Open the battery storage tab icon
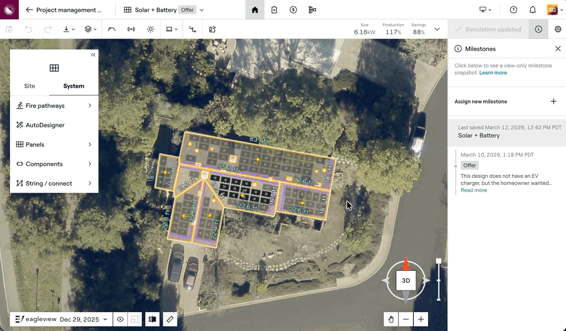Image resolution: width=566 pixels, height=331 pixels. click(274, 10)
